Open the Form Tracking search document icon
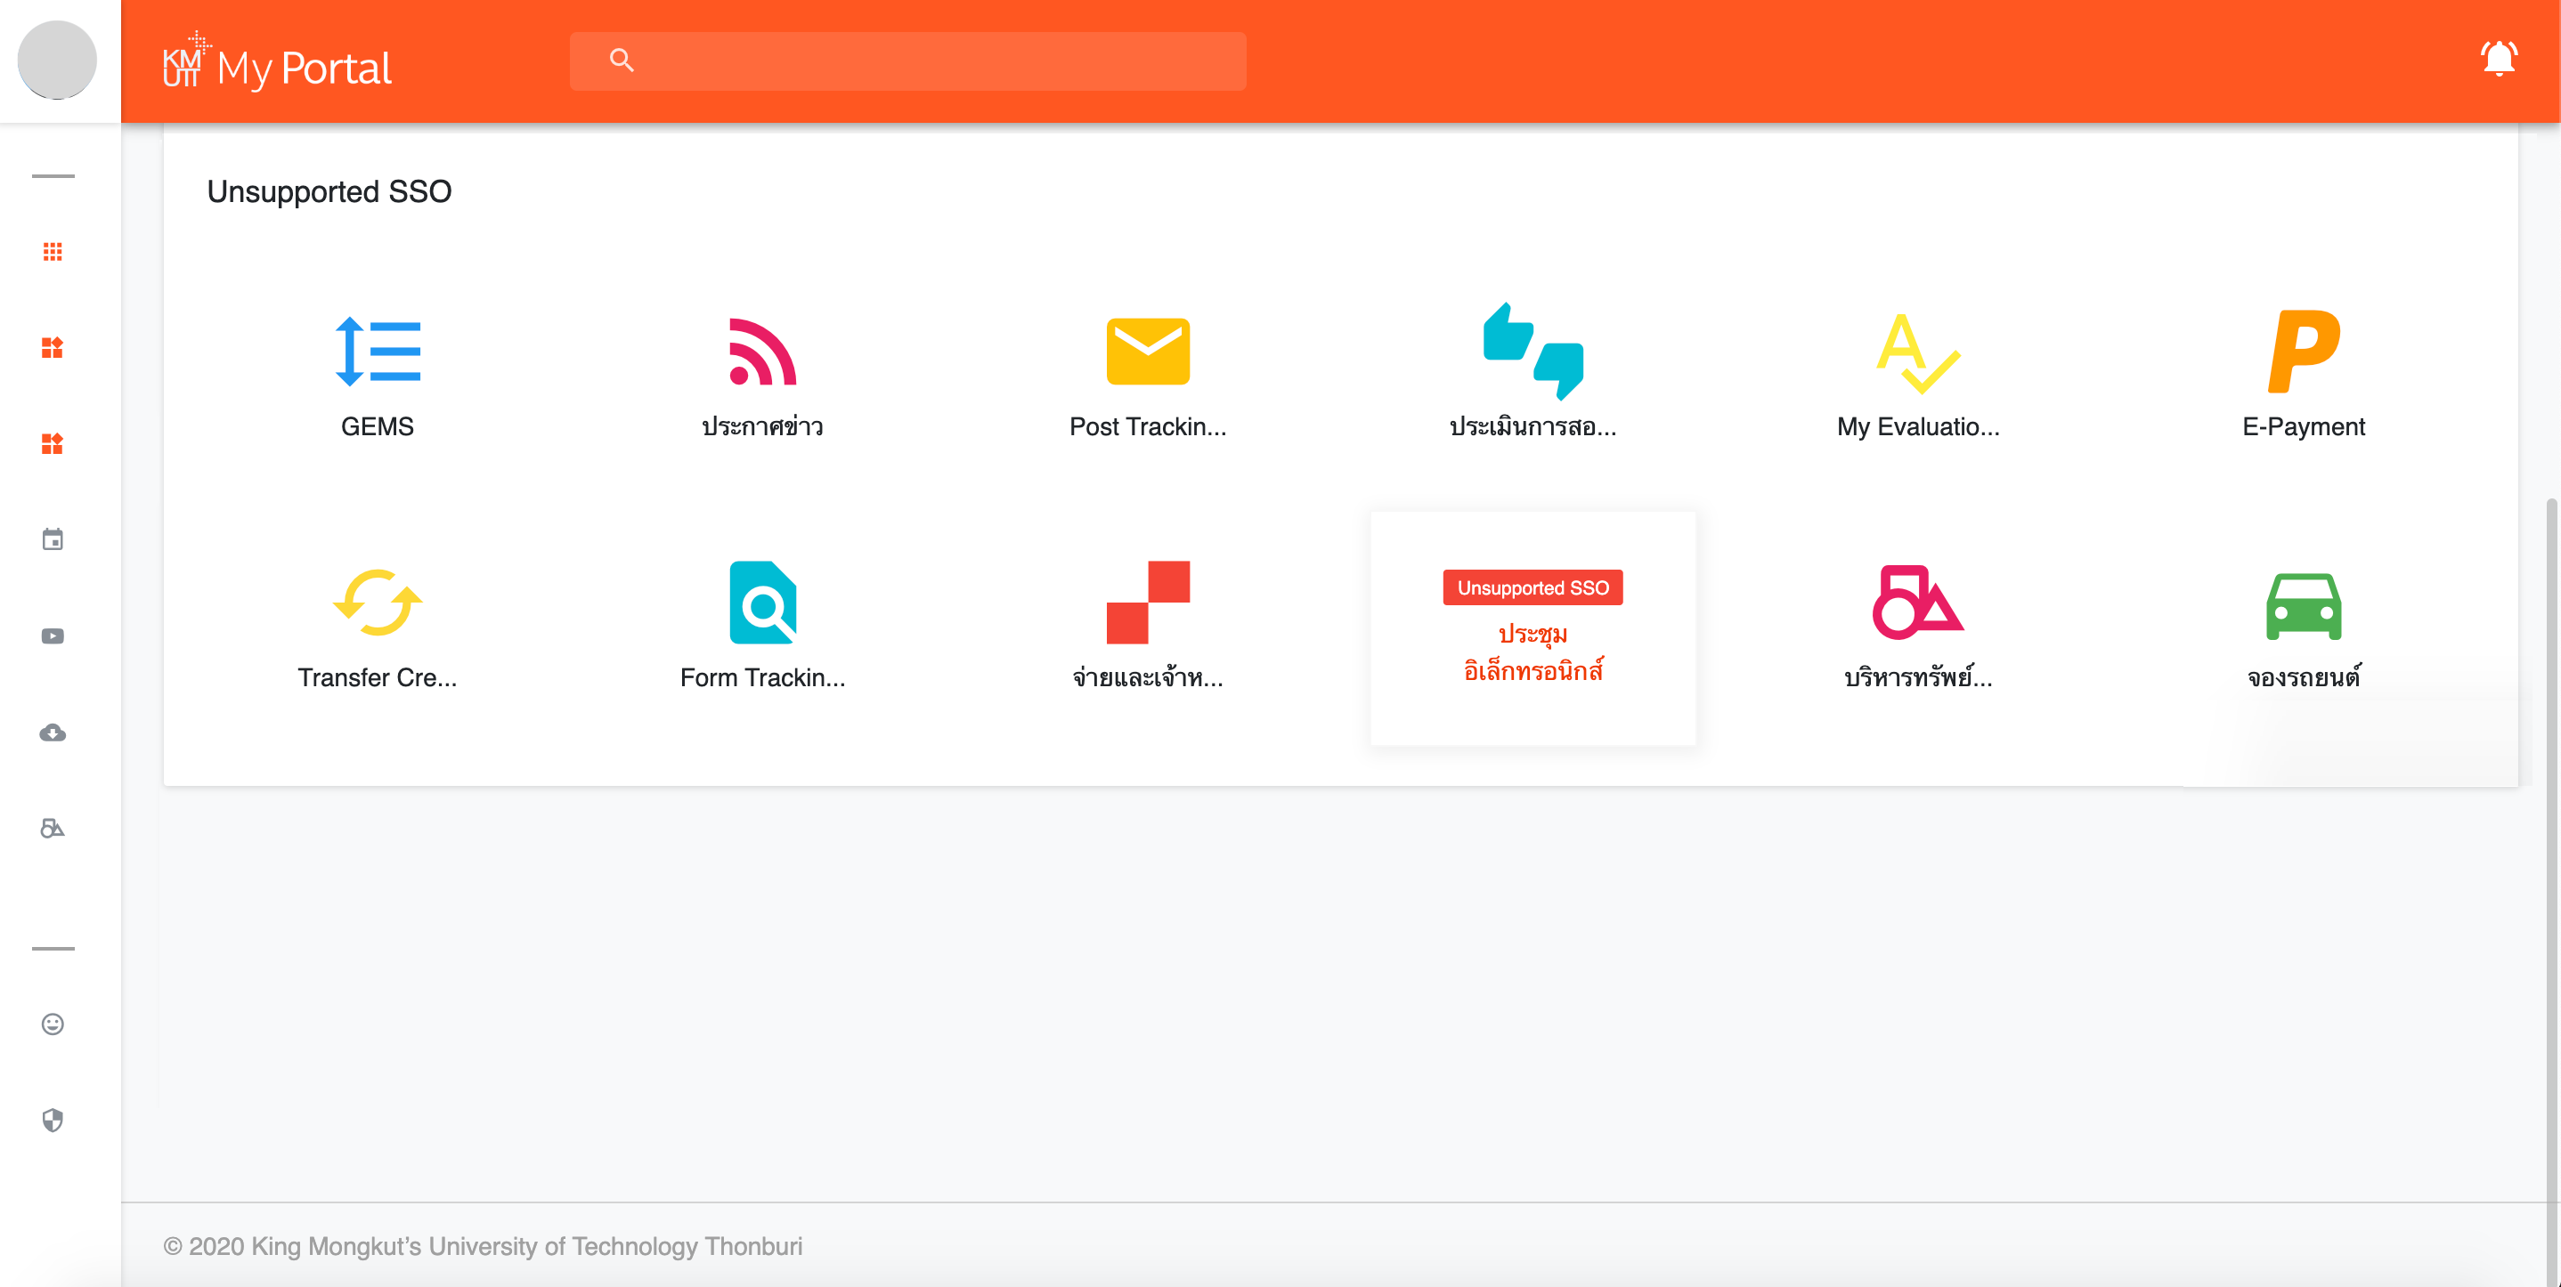 [x=761, y=603]
